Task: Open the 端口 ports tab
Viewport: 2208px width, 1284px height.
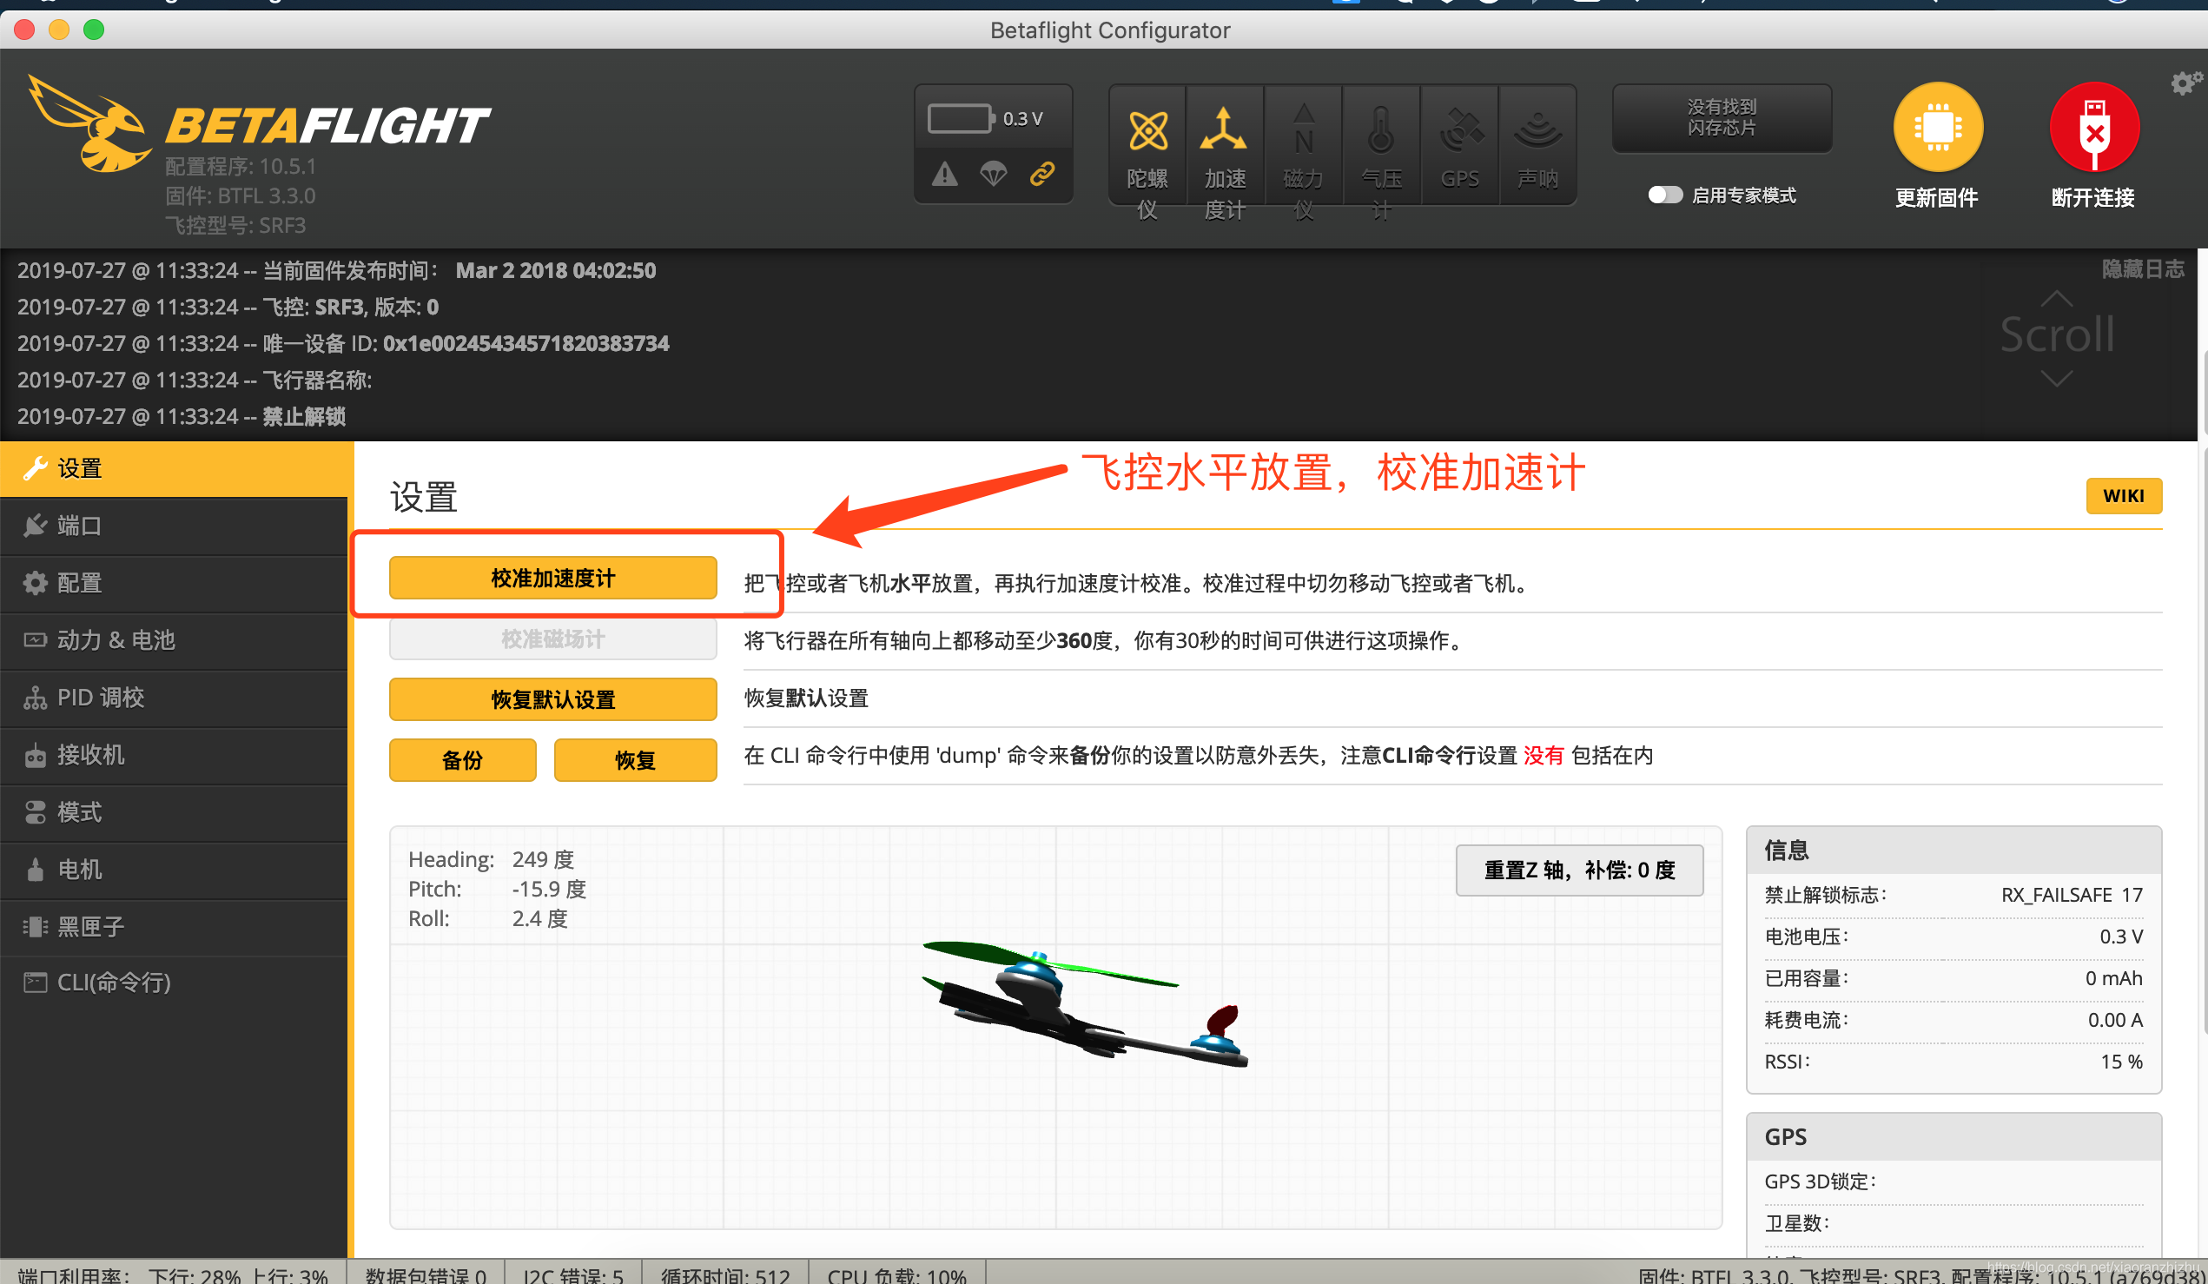Action: click(175, 526)
